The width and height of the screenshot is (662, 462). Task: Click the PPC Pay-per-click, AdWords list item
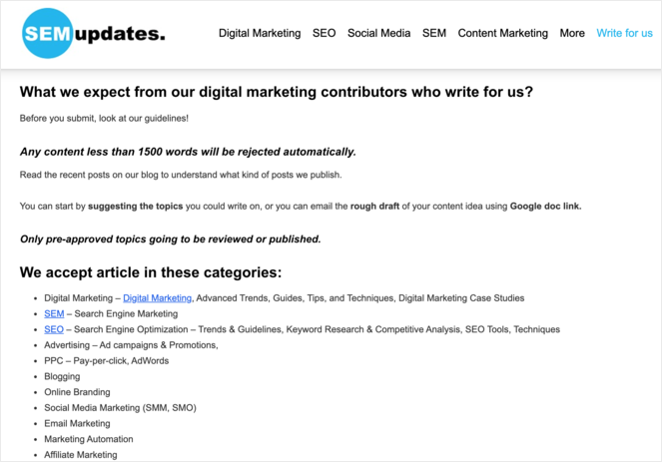[106, 360]
